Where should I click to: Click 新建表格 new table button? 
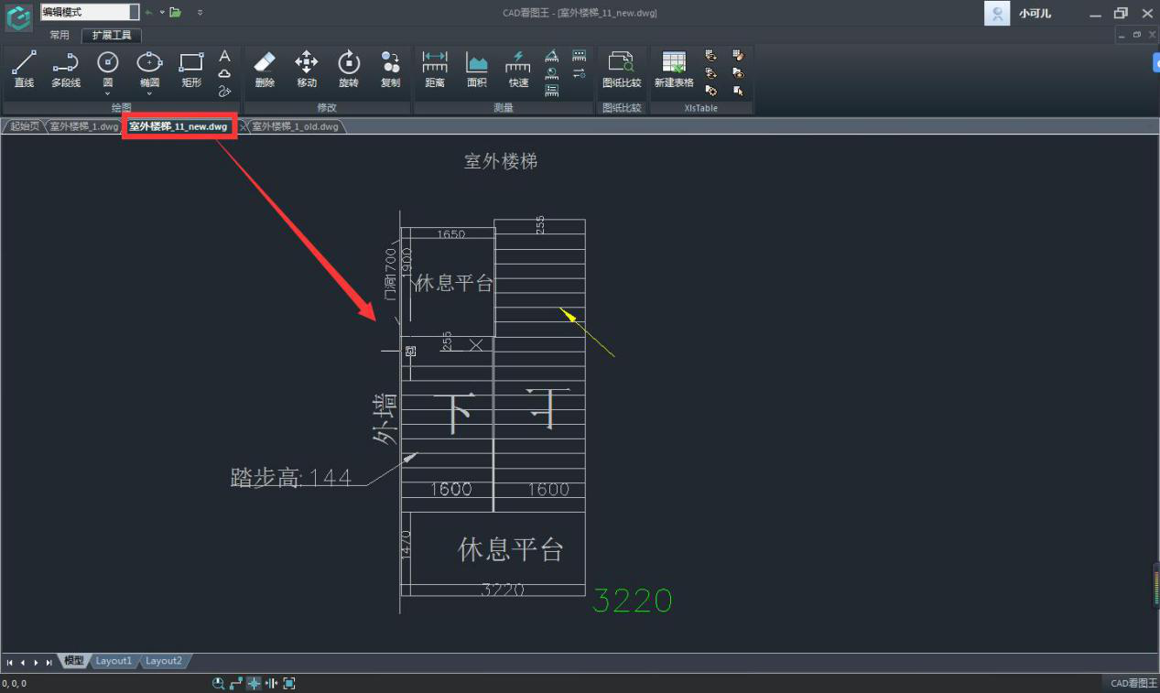(674, 69)
